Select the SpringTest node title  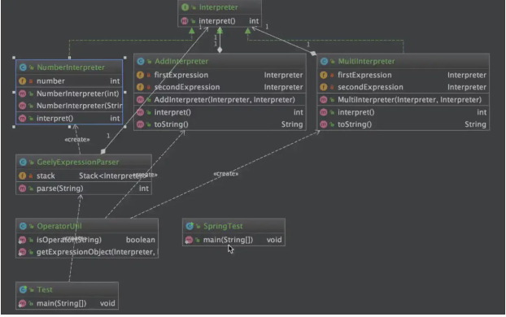point(223,226)
